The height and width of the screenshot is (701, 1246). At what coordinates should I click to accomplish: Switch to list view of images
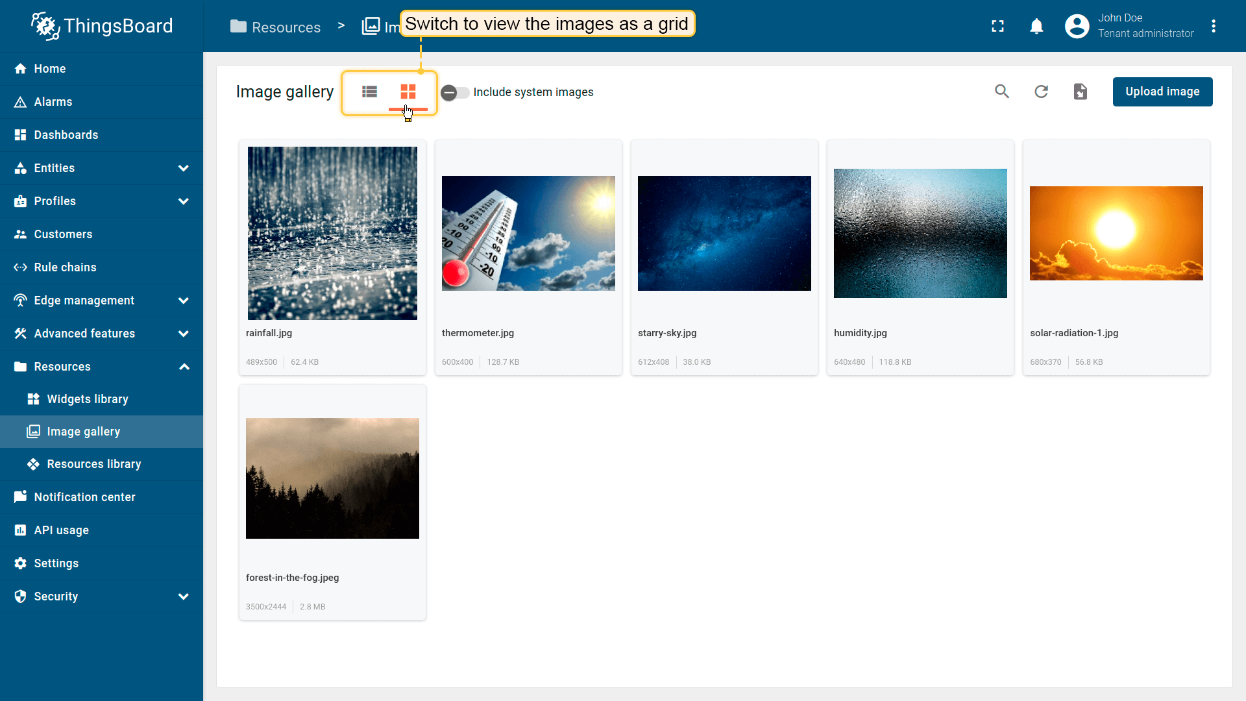(369, 92)
